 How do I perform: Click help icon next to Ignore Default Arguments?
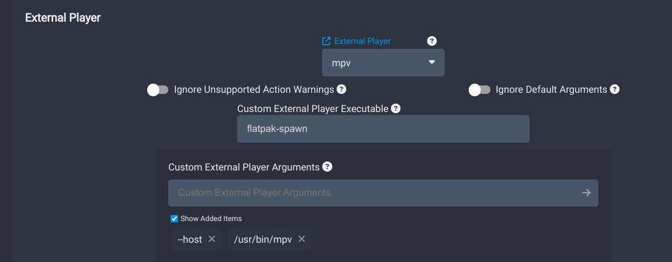tap(615, 90)
